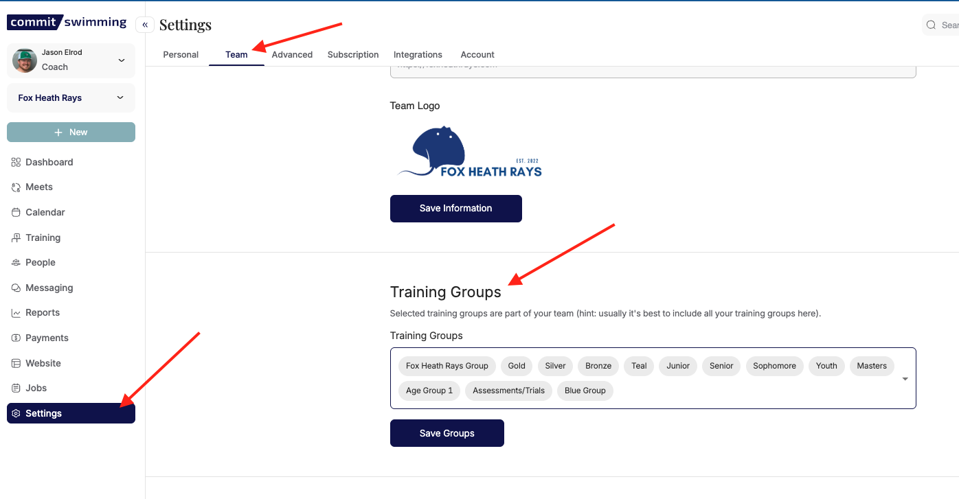Click Save Information button

coord(456,209)
